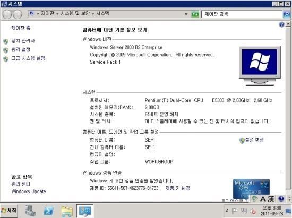Show hidden tray icons arrow
This screenshot has height=218, width=292.
click(227, 211)
